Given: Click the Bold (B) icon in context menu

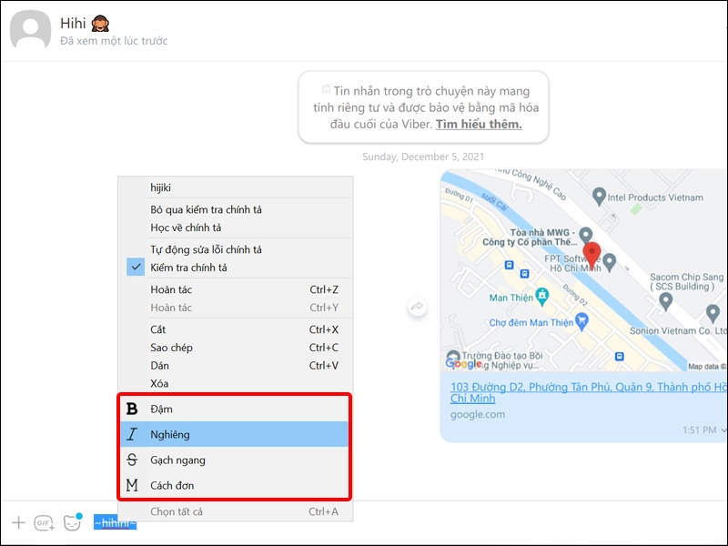Looking at the screenshot, I should click(x=132, y=409).
